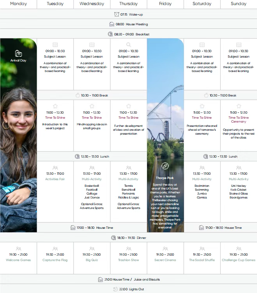
Task: Click the moon icon beside Lights Out
Action: (115, 289)
